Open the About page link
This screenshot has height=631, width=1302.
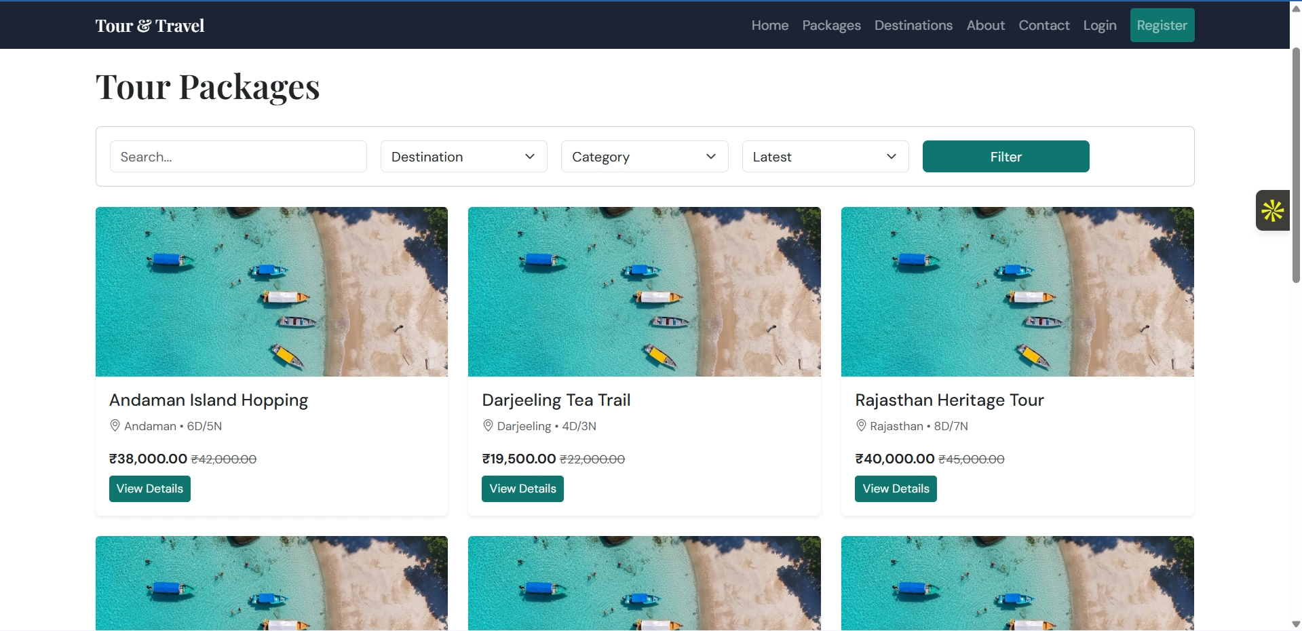click(x=986, y=25)
